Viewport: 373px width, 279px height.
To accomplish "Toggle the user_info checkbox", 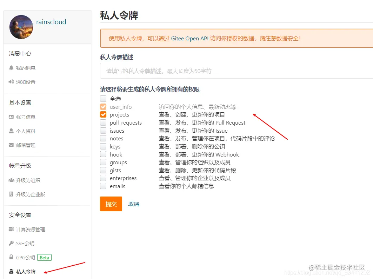I will [103, 107].
